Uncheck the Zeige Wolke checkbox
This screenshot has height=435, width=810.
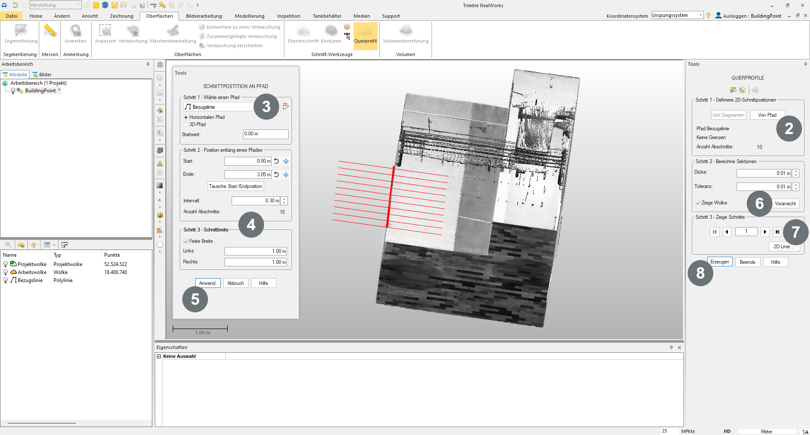[x=698, y=203]
